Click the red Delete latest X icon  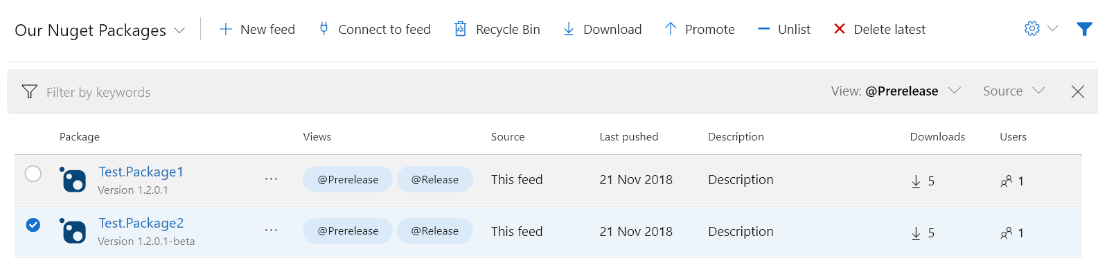coord(840,29)
